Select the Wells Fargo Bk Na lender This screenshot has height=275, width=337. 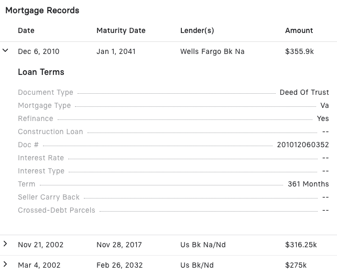pyautogui.click(x=212, y=51)
